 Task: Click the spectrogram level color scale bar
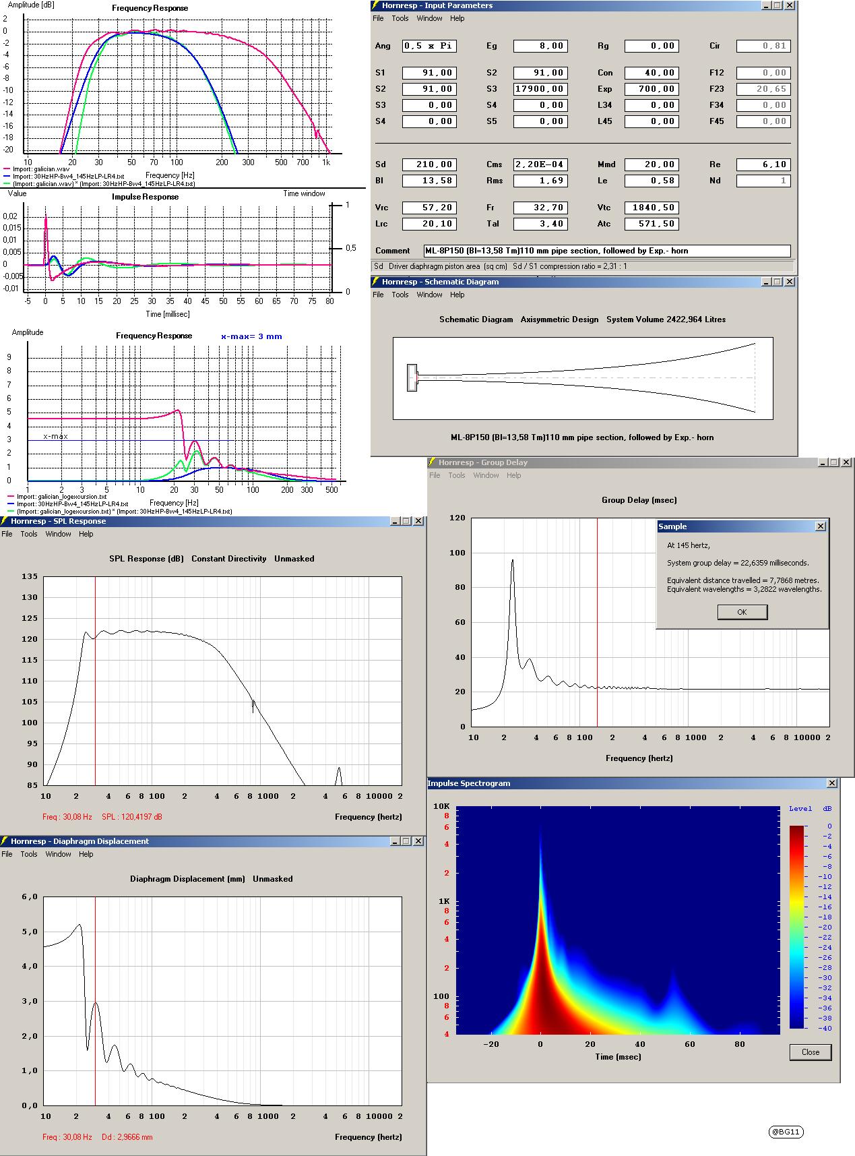tap(796, 927)
